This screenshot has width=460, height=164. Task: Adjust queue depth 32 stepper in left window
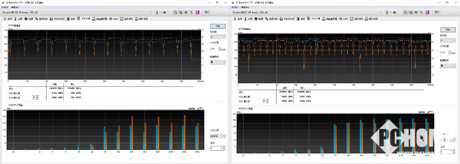click(x=38, y=97)
